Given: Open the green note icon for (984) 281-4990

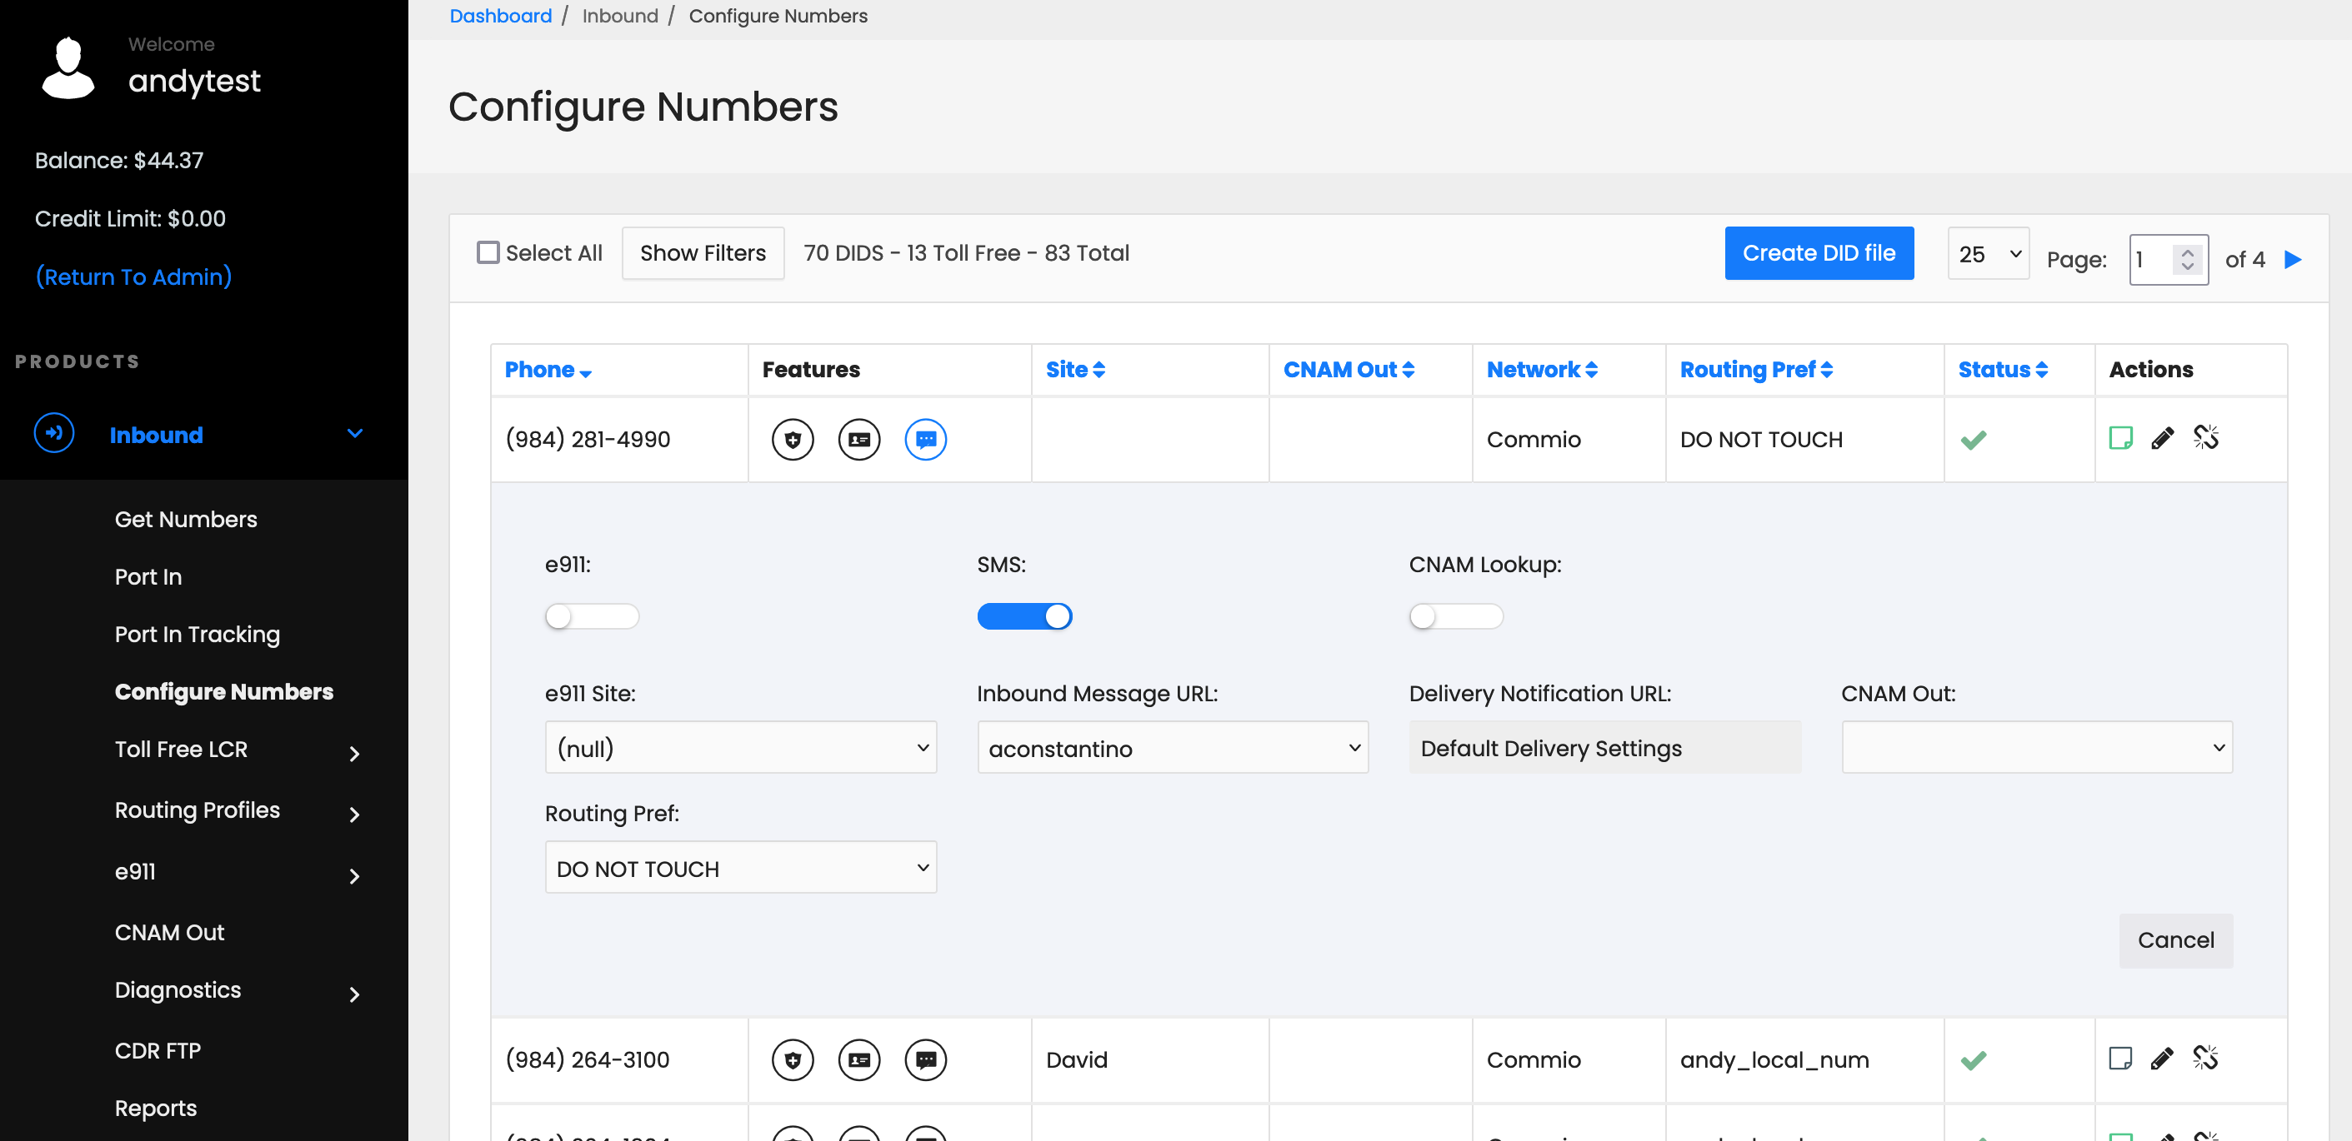Looking at the screenshot, I should coord(2120,438).
